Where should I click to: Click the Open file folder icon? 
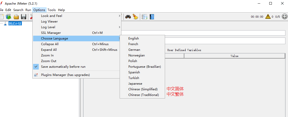click(16, 17)
